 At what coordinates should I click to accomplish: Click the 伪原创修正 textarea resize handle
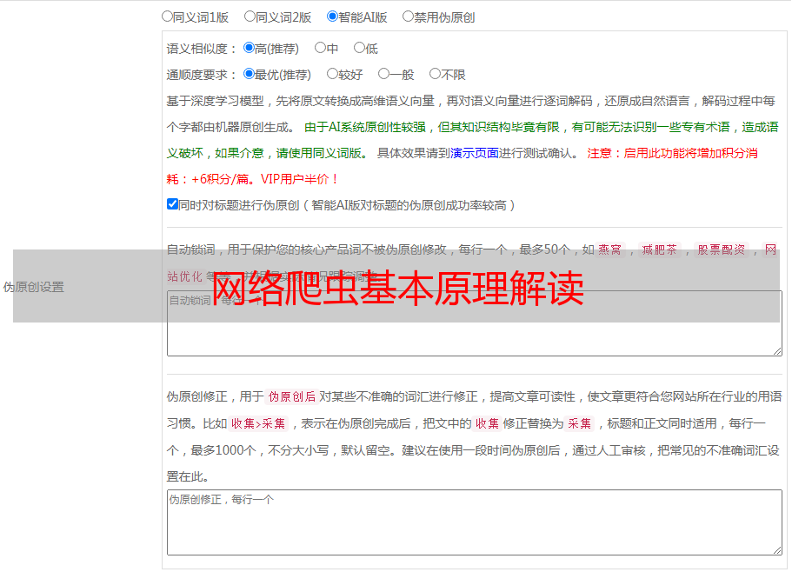point(776,549)
